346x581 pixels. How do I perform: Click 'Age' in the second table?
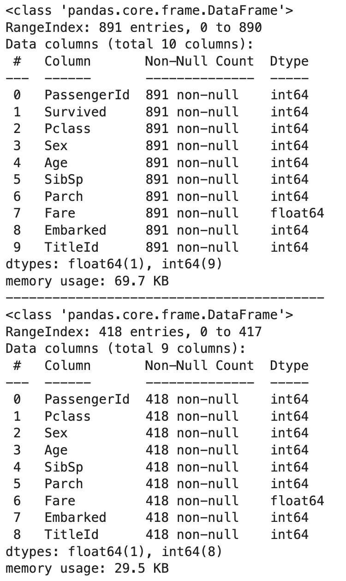(x=56, y=450)
